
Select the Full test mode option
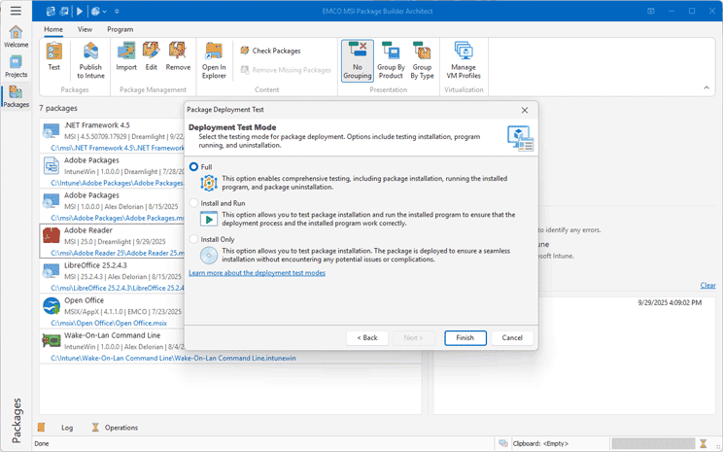tap(194, 166)
